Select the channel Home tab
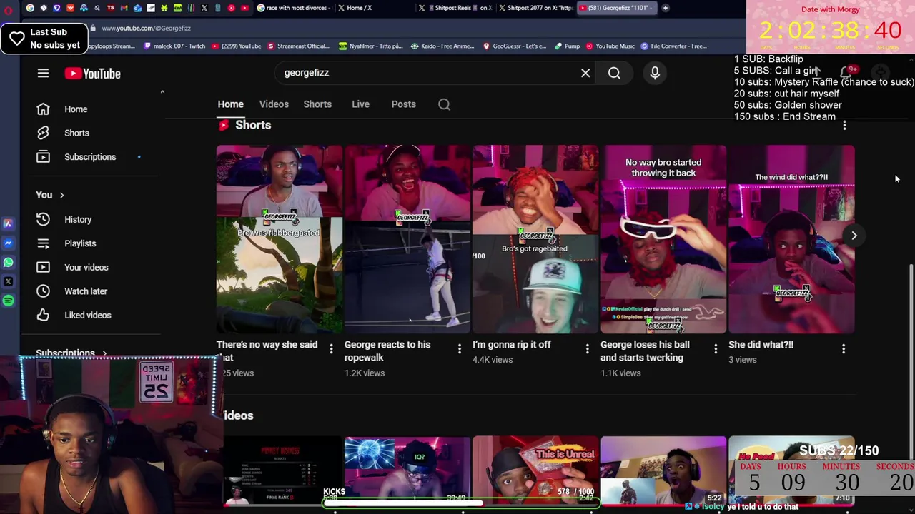Screen dimensions: 915x514 coord(230,104)
